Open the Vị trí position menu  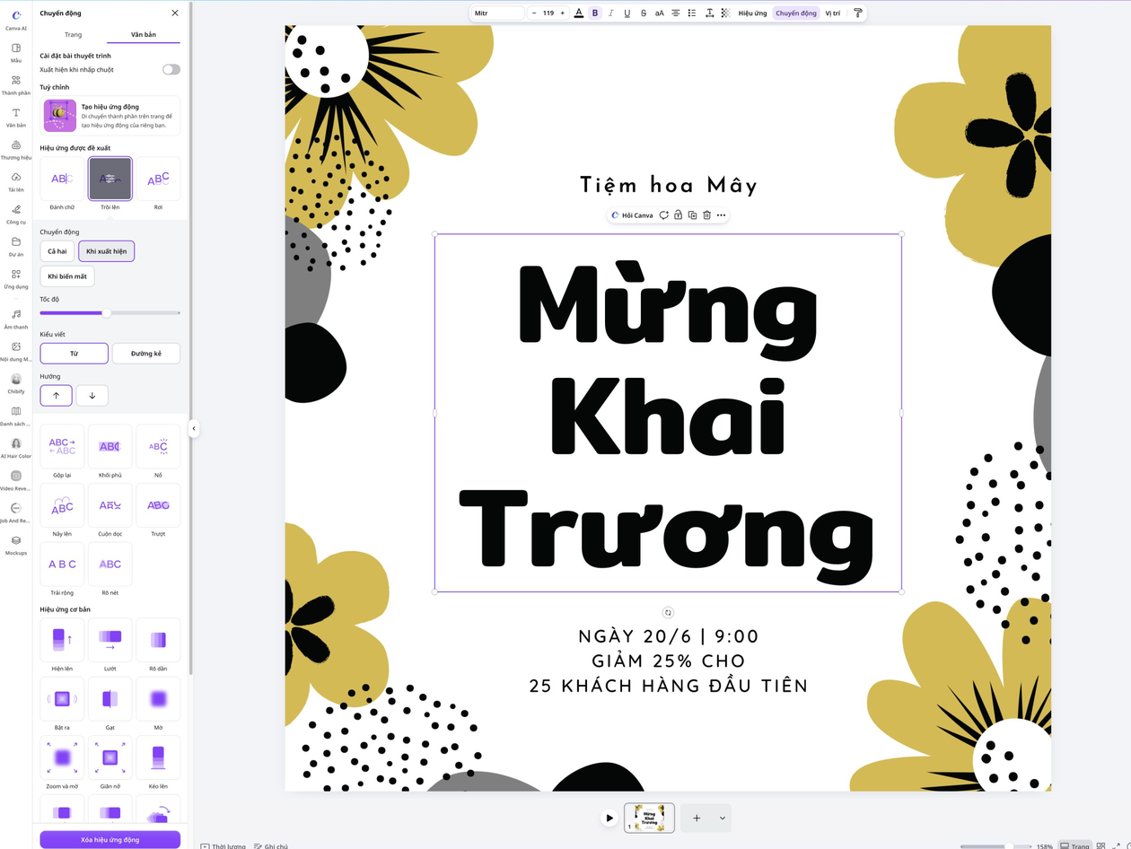pyautogui.click(x=833, y=13)
